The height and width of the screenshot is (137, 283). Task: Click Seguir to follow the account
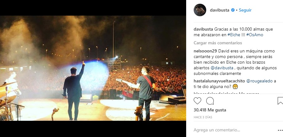click(x=245, y=10)
